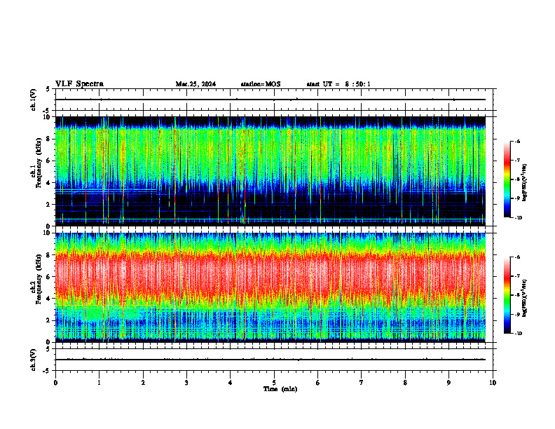The width and height of the screenshot is (555, 429).
Task: Click the ch.1 colorbar log(PSD) label
Action: pyautogui.click(x=525, y=183)
